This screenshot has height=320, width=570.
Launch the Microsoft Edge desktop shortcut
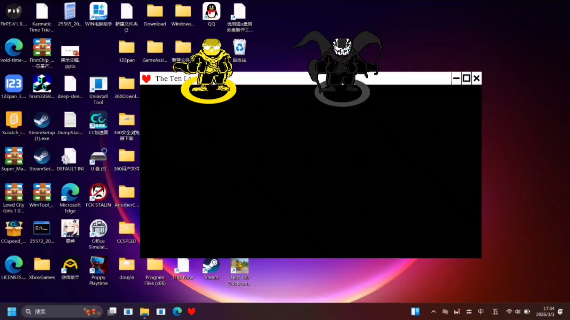70,192
